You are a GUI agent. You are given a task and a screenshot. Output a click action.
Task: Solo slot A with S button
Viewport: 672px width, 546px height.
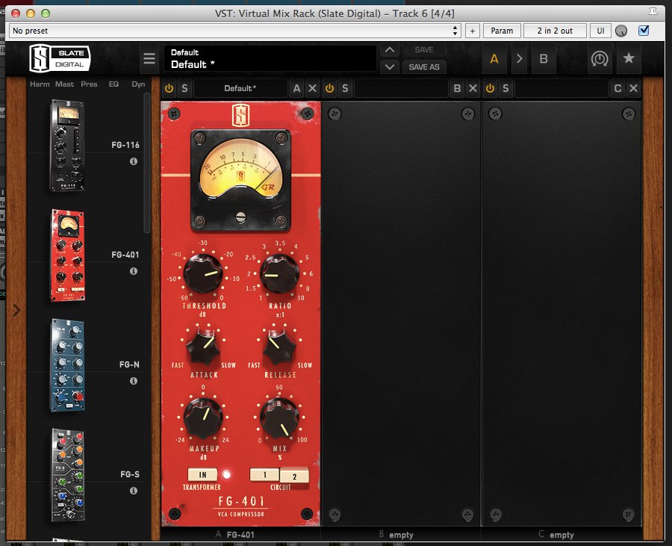point(184,88)
